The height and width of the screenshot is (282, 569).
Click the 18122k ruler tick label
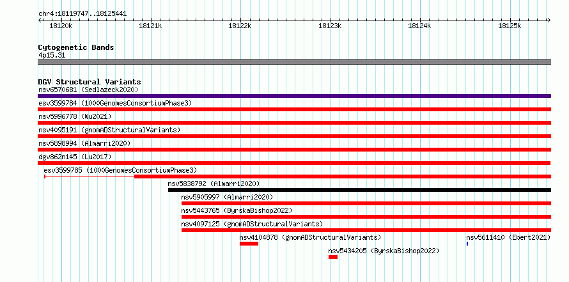tap(240, 26)
